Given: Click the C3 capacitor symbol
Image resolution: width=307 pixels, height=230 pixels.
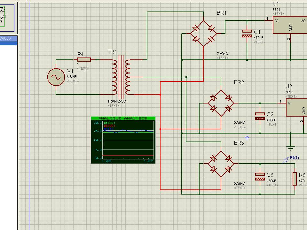Looking at the screenshot, I should 260,177.
